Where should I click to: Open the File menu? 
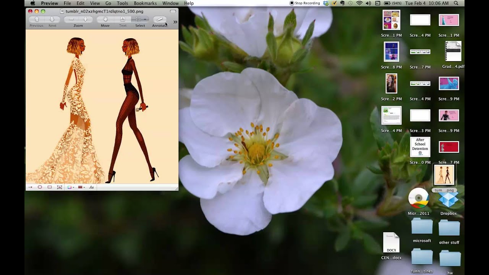pyautogui.click(x=67, y=3)
